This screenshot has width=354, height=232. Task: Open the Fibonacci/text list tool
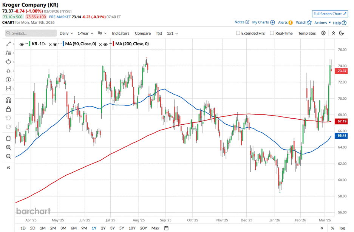pos(8,53)
